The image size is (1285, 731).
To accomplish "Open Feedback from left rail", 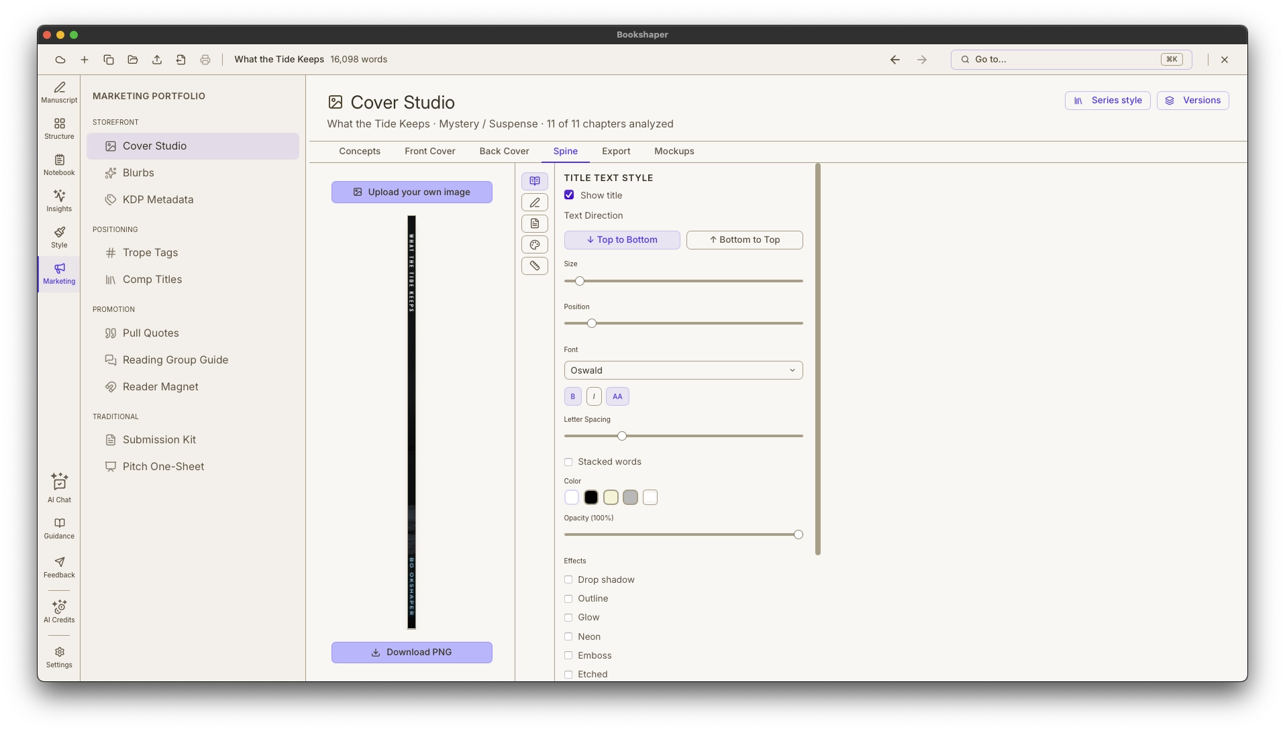I will [x=59, y=567].
